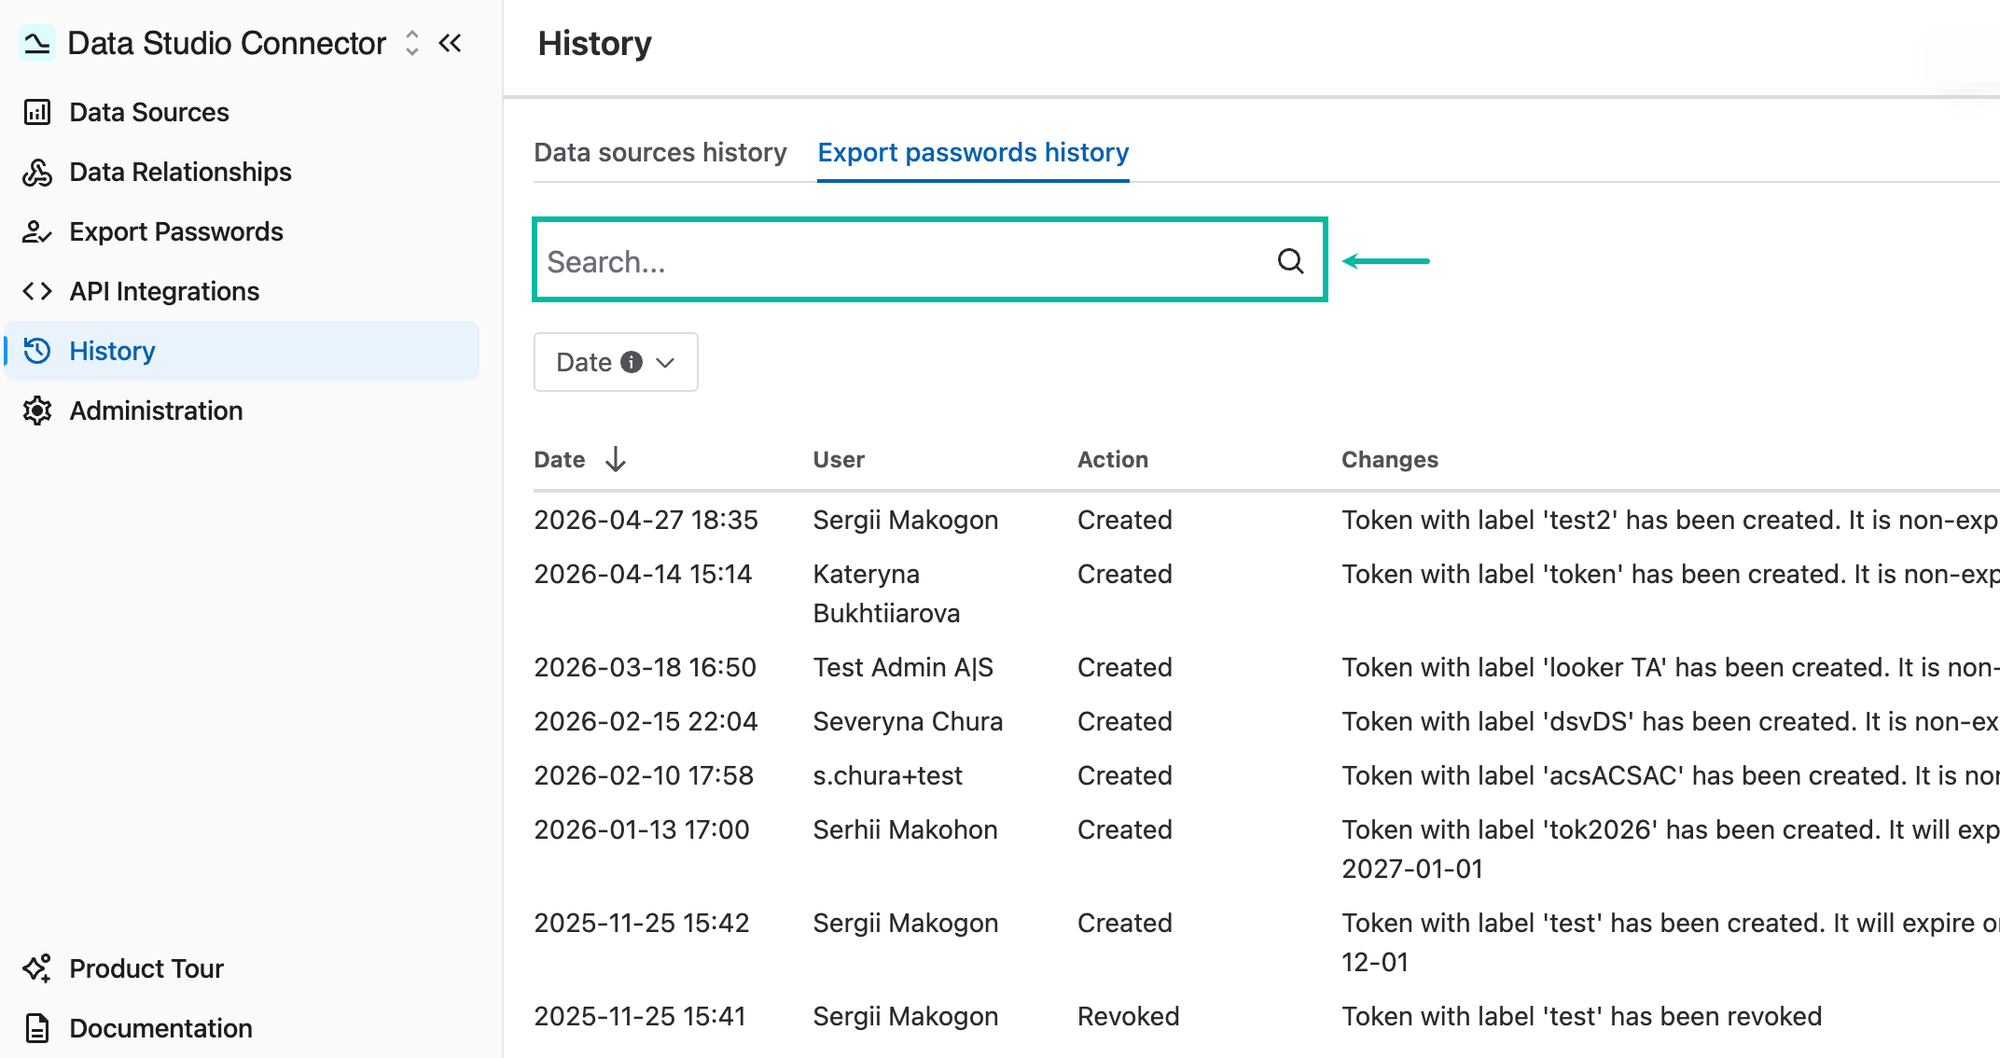Click the Data Sources chart icon
2000x1058 pixels.
37,112
